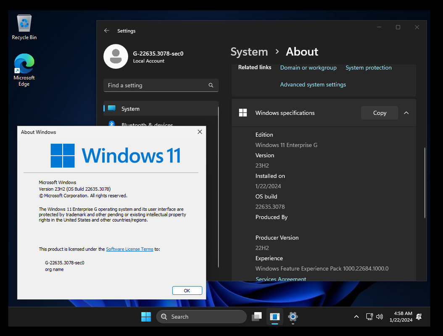Click the About page title
Viewport: 443px width, 336px height.
tap(302, 52)
